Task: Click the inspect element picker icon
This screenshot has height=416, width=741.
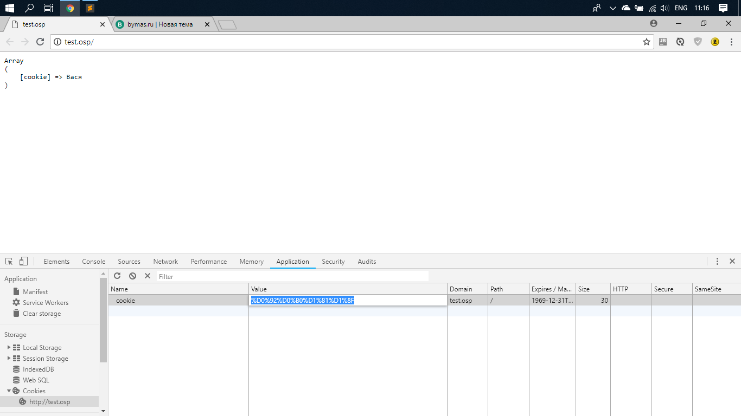Action: pyautogui.click(x=9, y=261)
